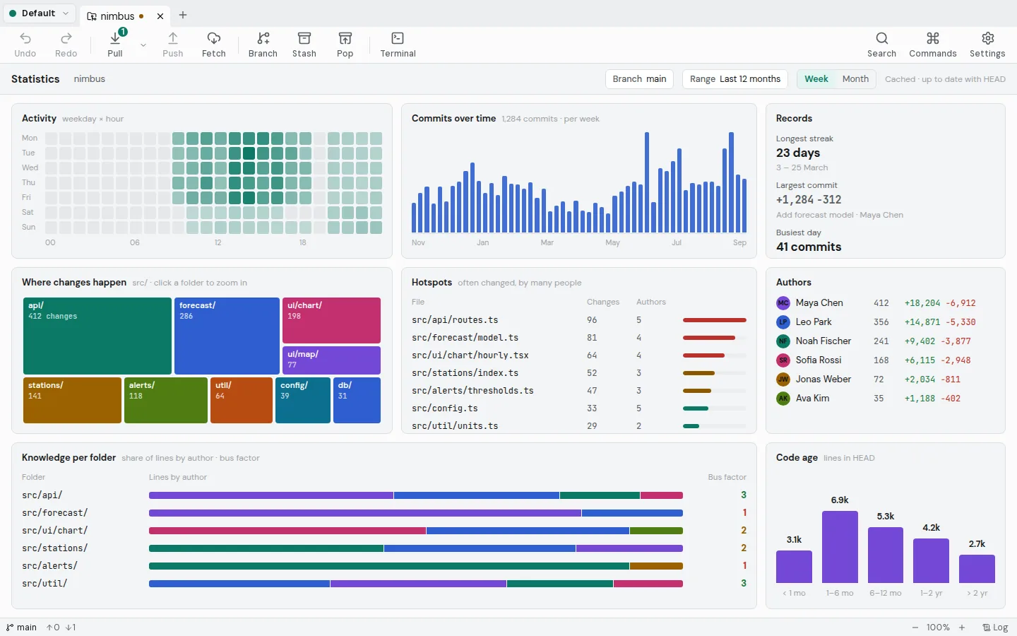Click the main branch indicator in status bar
The height and width of the screenshot is (636, 1017).
click(21, 628)
